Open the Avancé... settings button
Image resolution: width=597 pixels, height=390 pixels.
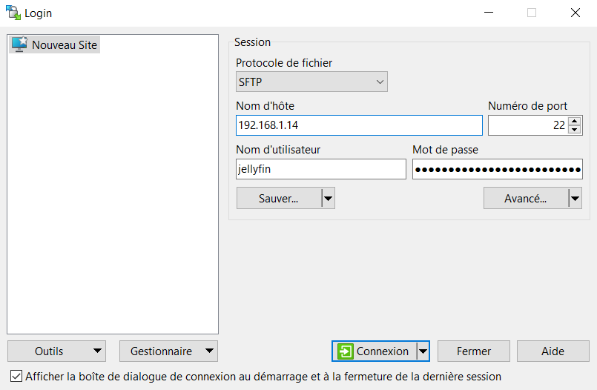click(x=526, y=199)
